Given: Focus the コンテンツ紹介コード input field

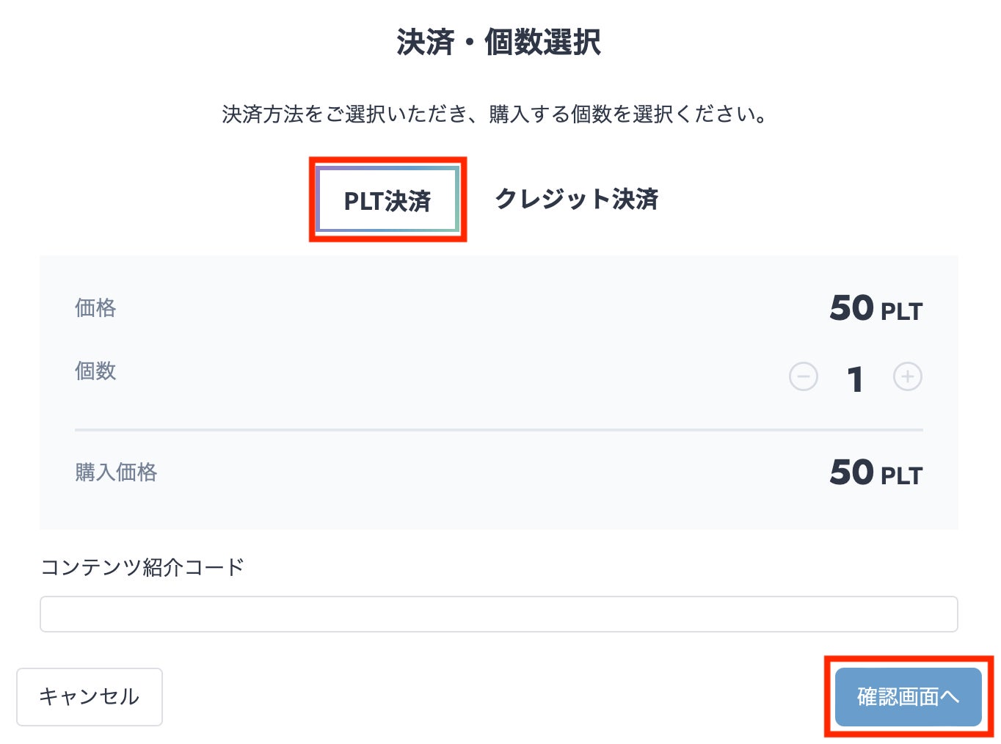Looking at the screenshot, I should [x=498, y=614].
